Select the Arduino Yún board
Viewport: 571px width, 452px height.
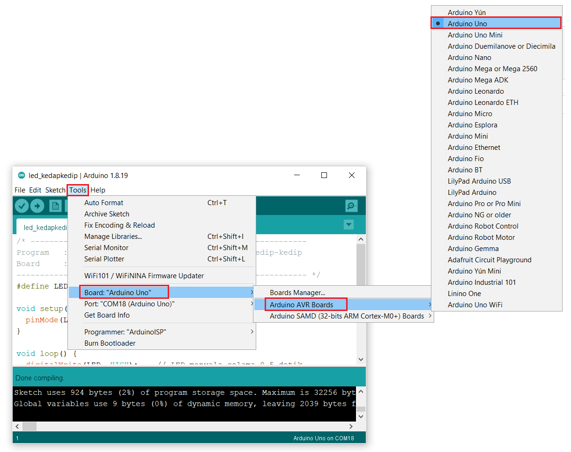coord(497,13)
